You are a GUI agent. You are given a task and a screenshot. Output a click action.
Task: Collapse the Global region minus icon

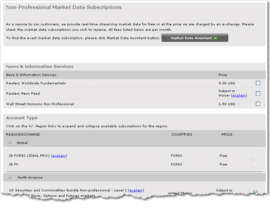(10, 143)
